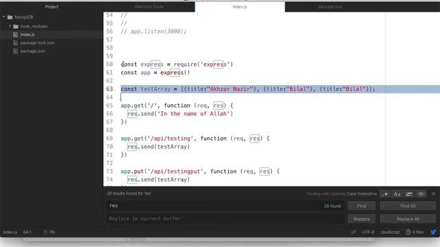The width and height of the screenshot is (440, 247).
Task: Click the index.js file icon in tree
Action: 15,35
